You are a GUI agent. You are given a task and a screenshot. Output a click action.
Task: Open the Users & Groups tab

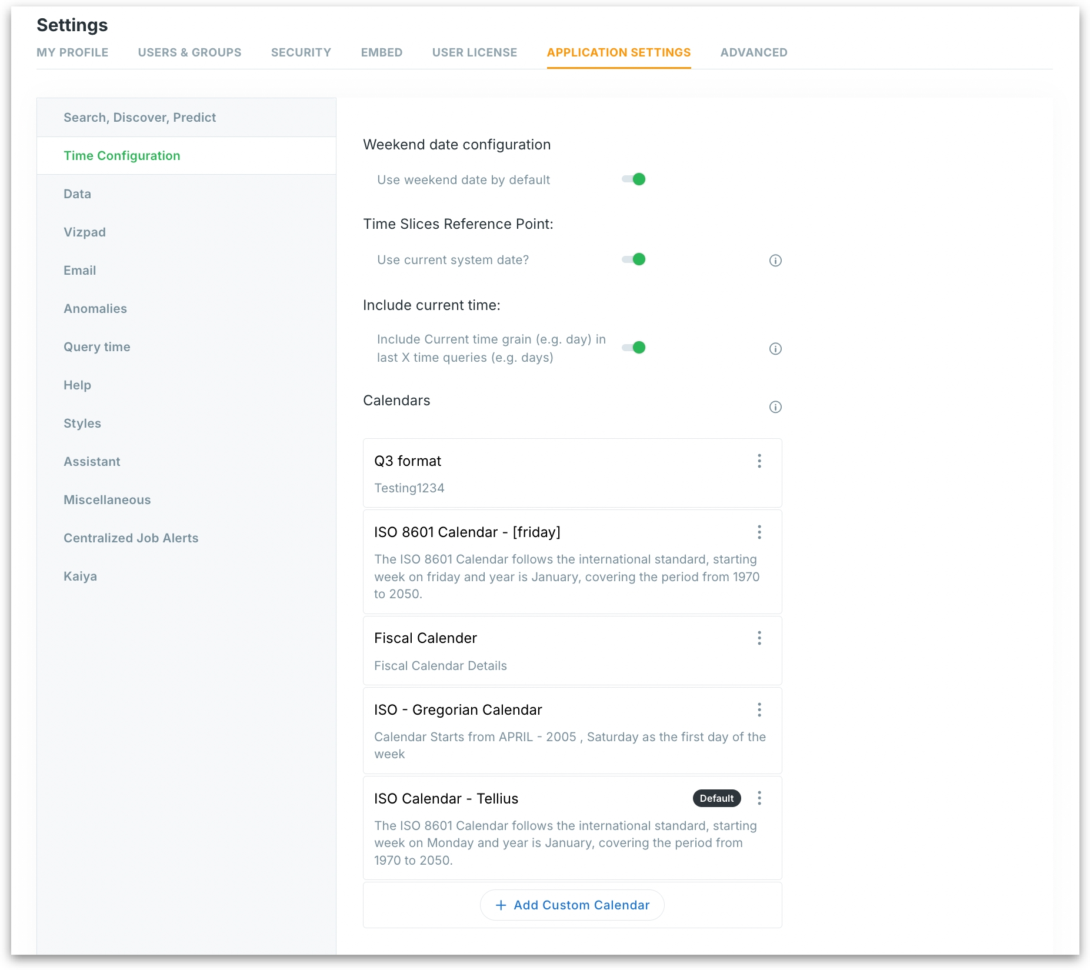(x=189, y=52)
